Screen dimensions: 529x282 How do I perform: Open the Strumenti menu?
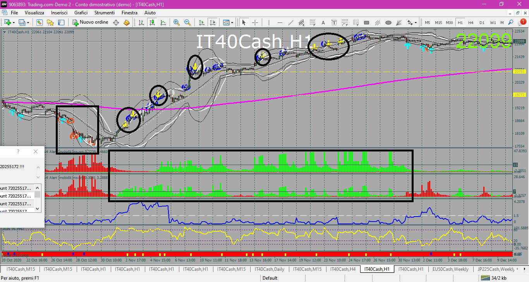point(104,13)
